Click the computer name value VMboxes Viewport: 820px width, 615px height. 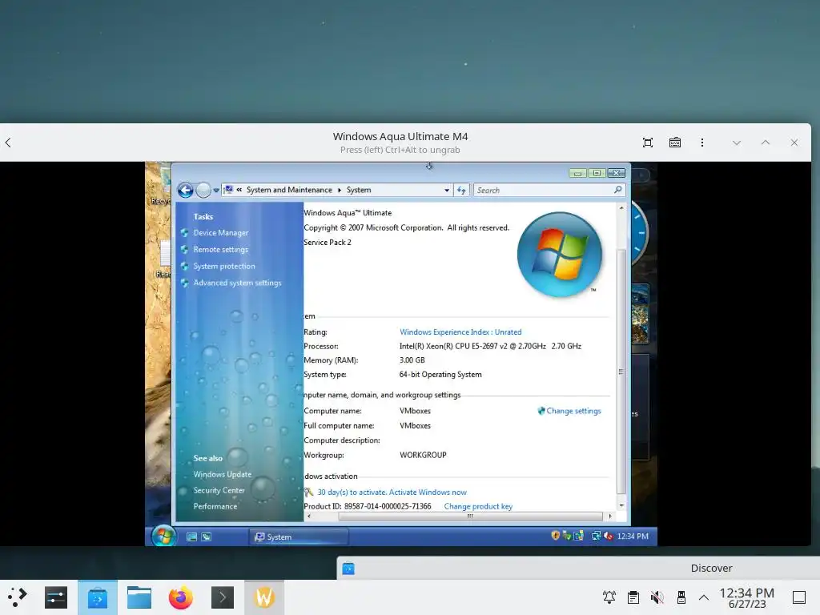pyautogui.click(x=416, y=411)
